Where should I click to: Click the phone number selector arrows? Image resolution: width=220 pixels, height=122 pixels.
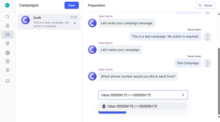[183, 95]
